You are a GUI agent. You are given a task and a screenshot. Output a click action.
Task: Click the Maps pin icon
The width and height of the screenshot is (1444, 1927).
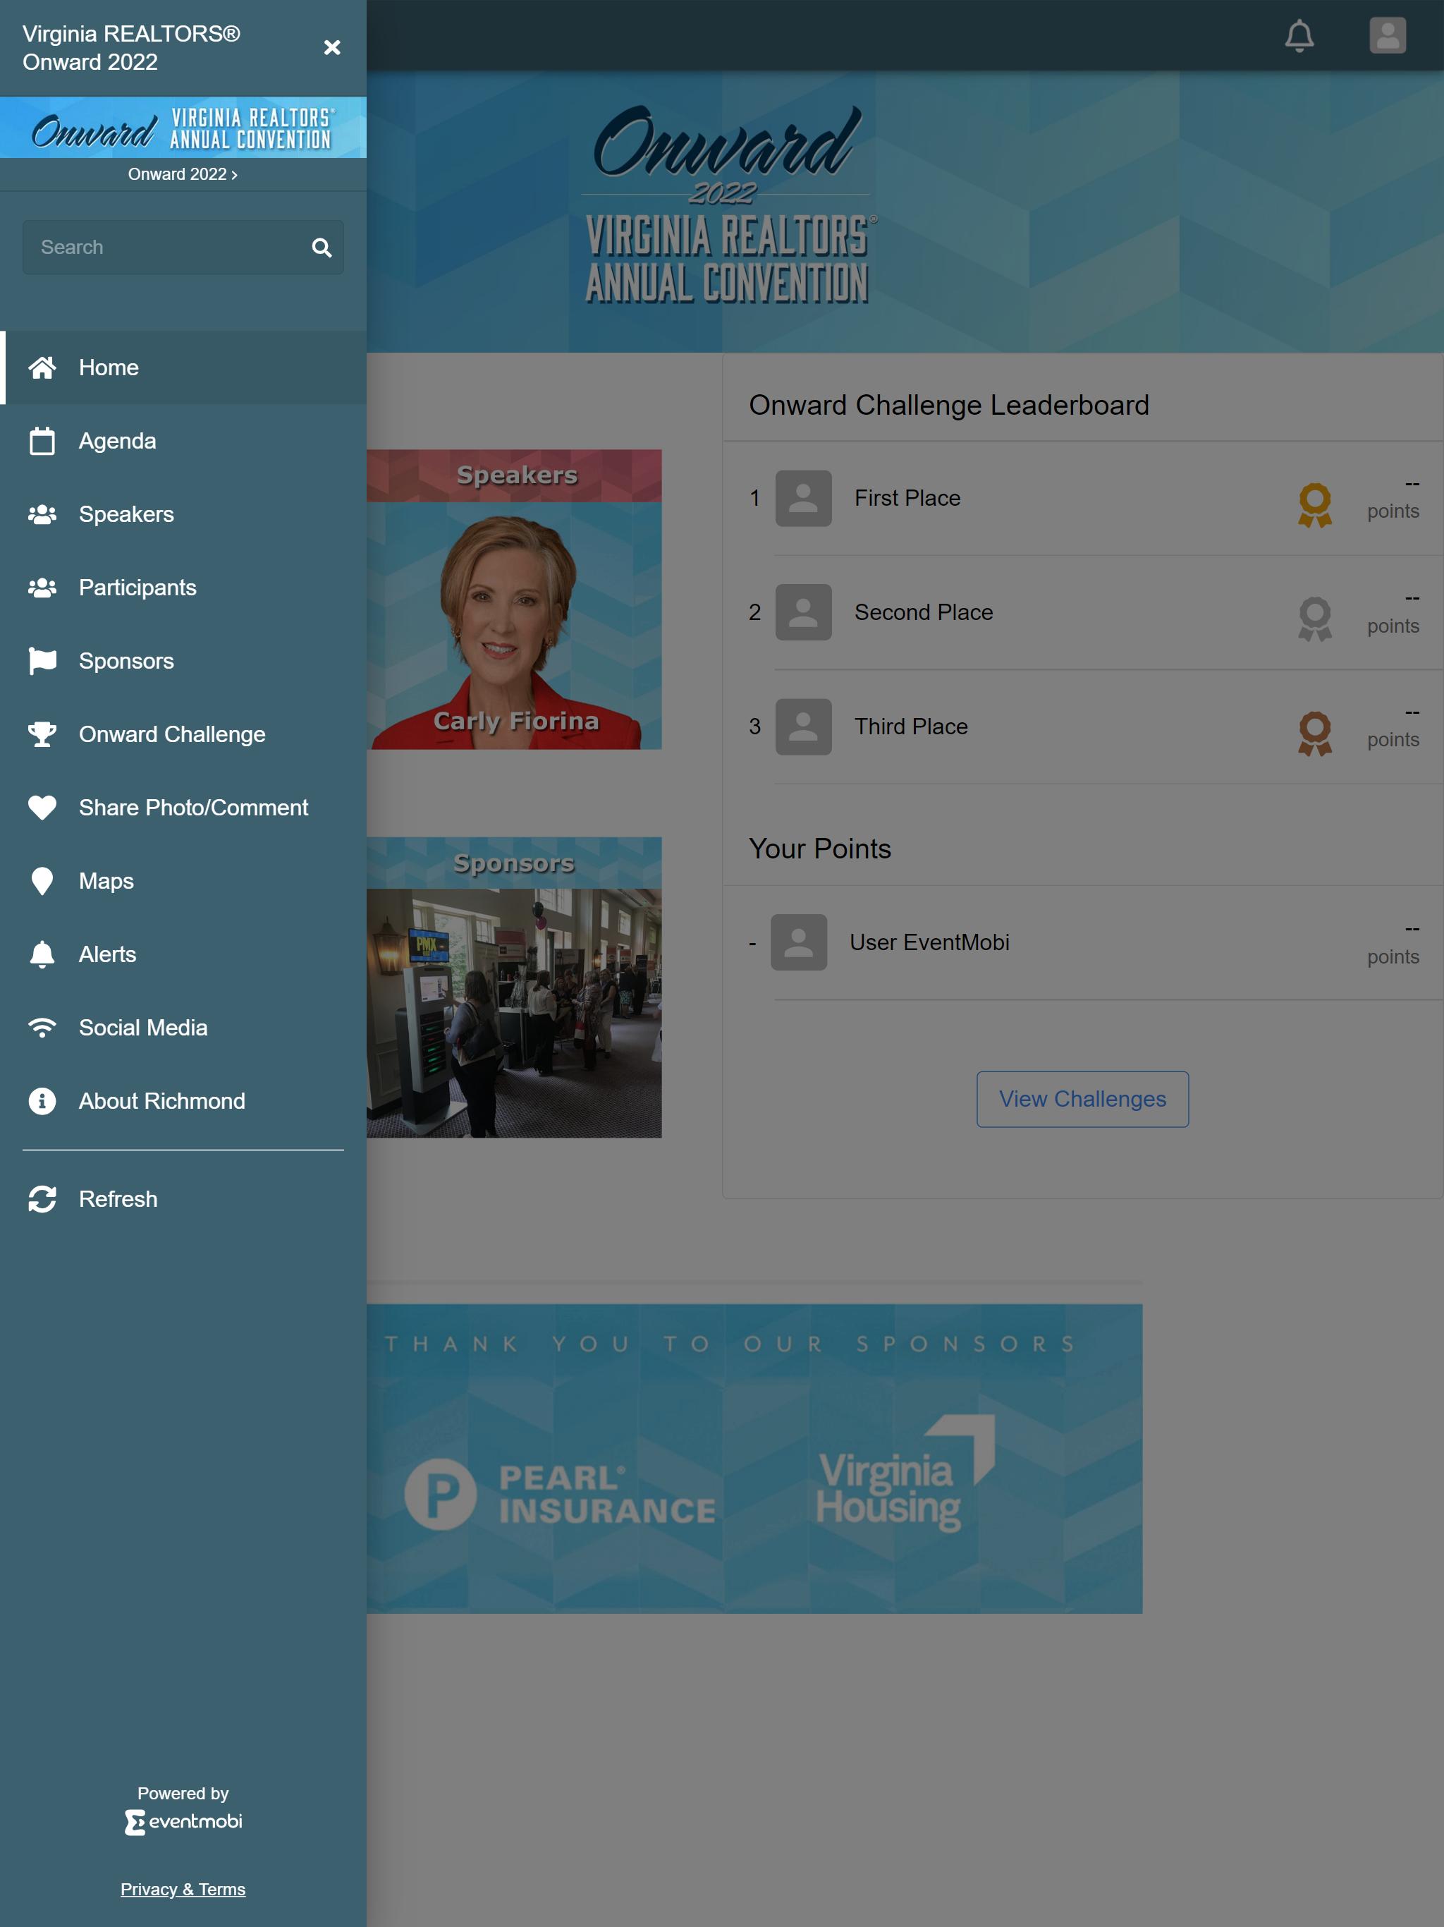42,881
